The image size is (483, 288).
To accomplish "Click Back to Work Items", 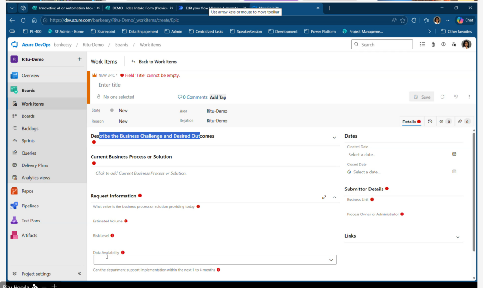I will pyautogui.click(x=154, y=61).
